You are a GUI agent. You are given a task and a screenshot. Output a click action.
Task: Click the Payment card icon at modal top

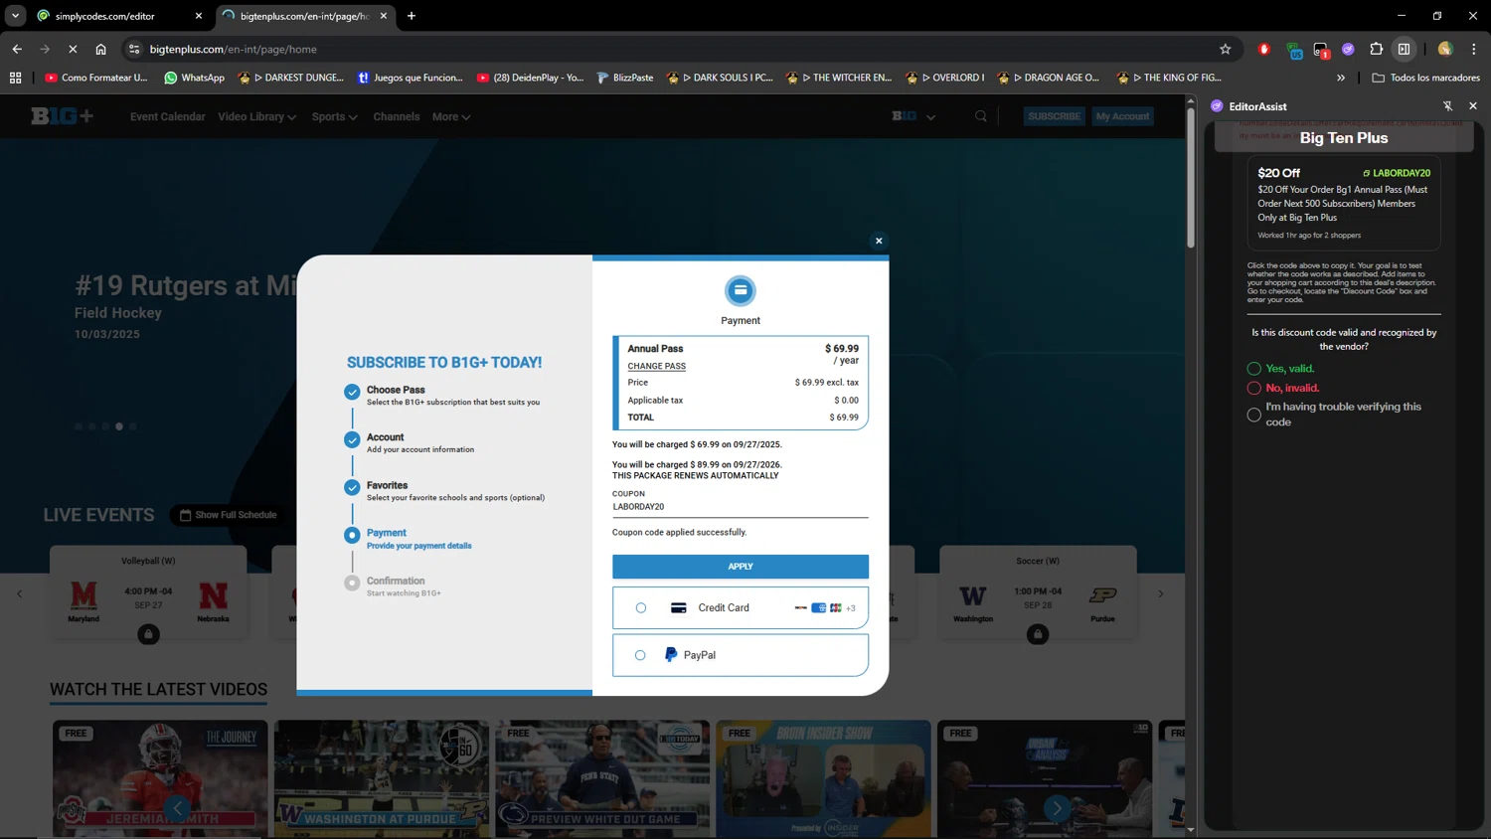[x=741, y=290]
